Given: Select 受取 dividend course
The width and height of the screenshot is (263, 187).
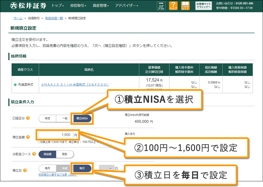Looking at the screenshot, I should [65, 154].
